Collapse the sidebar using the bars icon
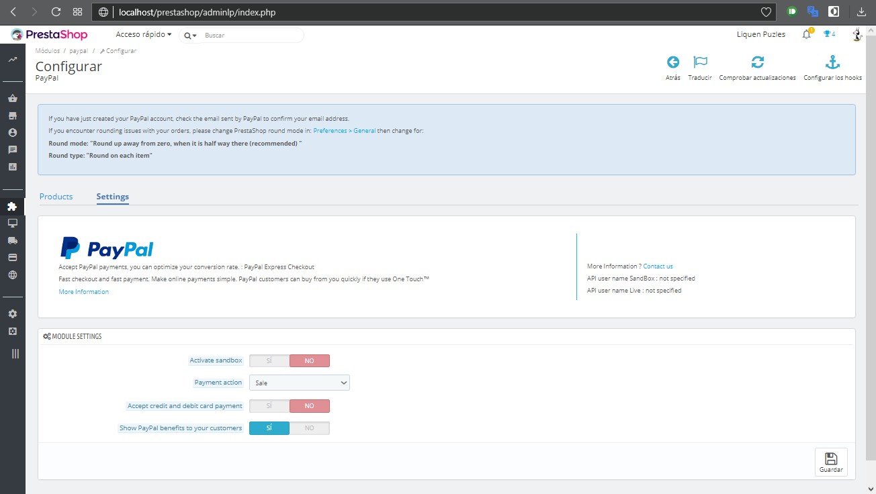The width and height of the screenshot is (876, 494). (15, 354)
